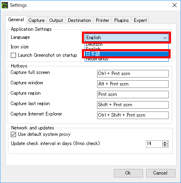Image resolution: width=181 pixels, height=183 pixels.
Task: Open the Expert tab
Action: 140,20
